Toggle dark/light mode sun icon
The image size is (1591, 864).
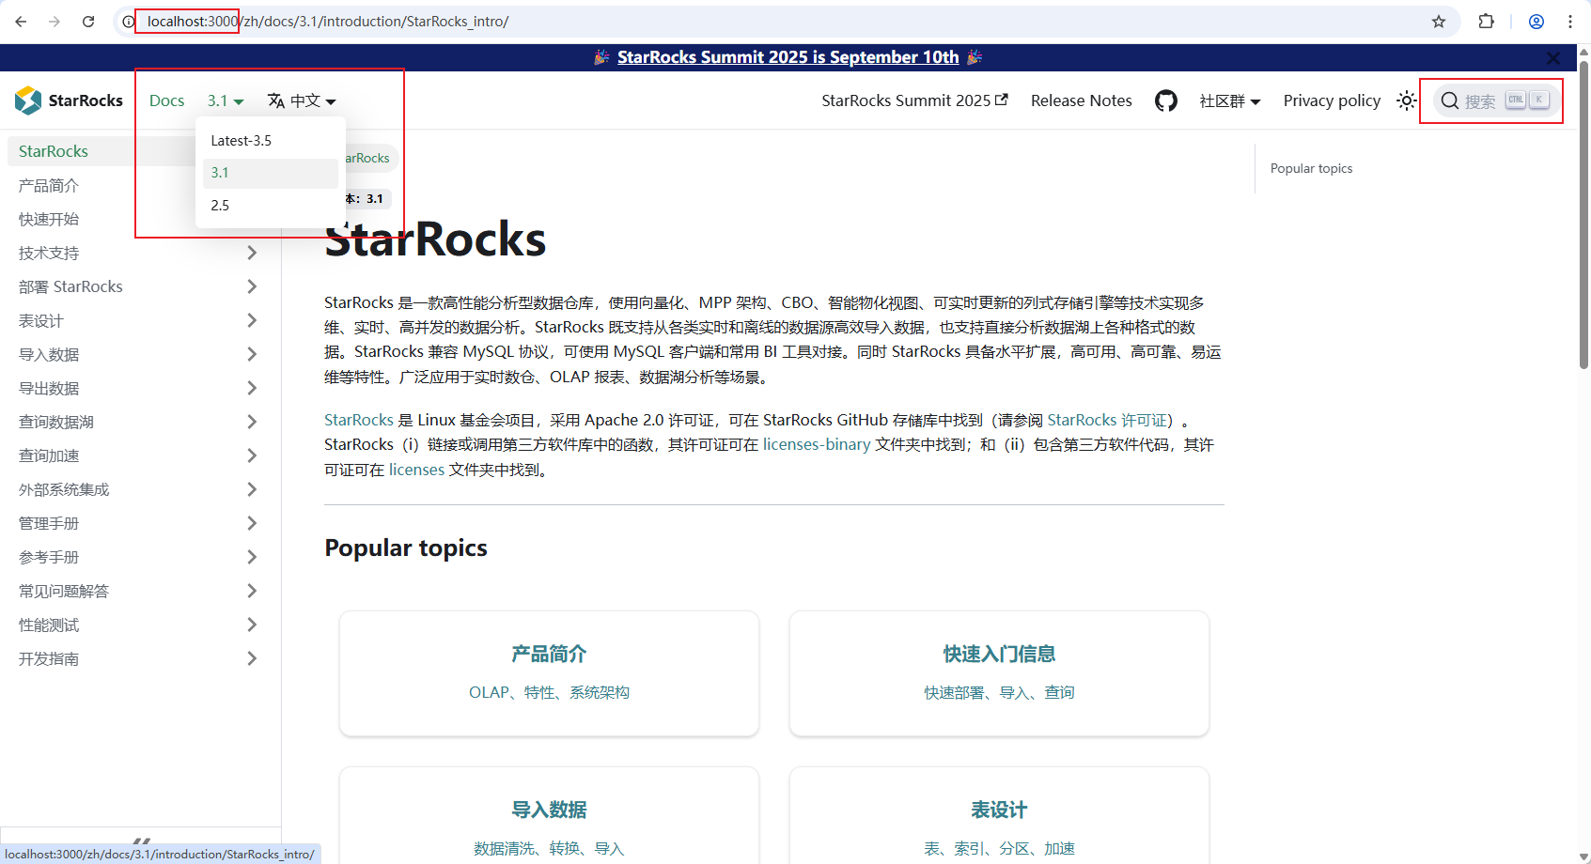coord(1407,100)
